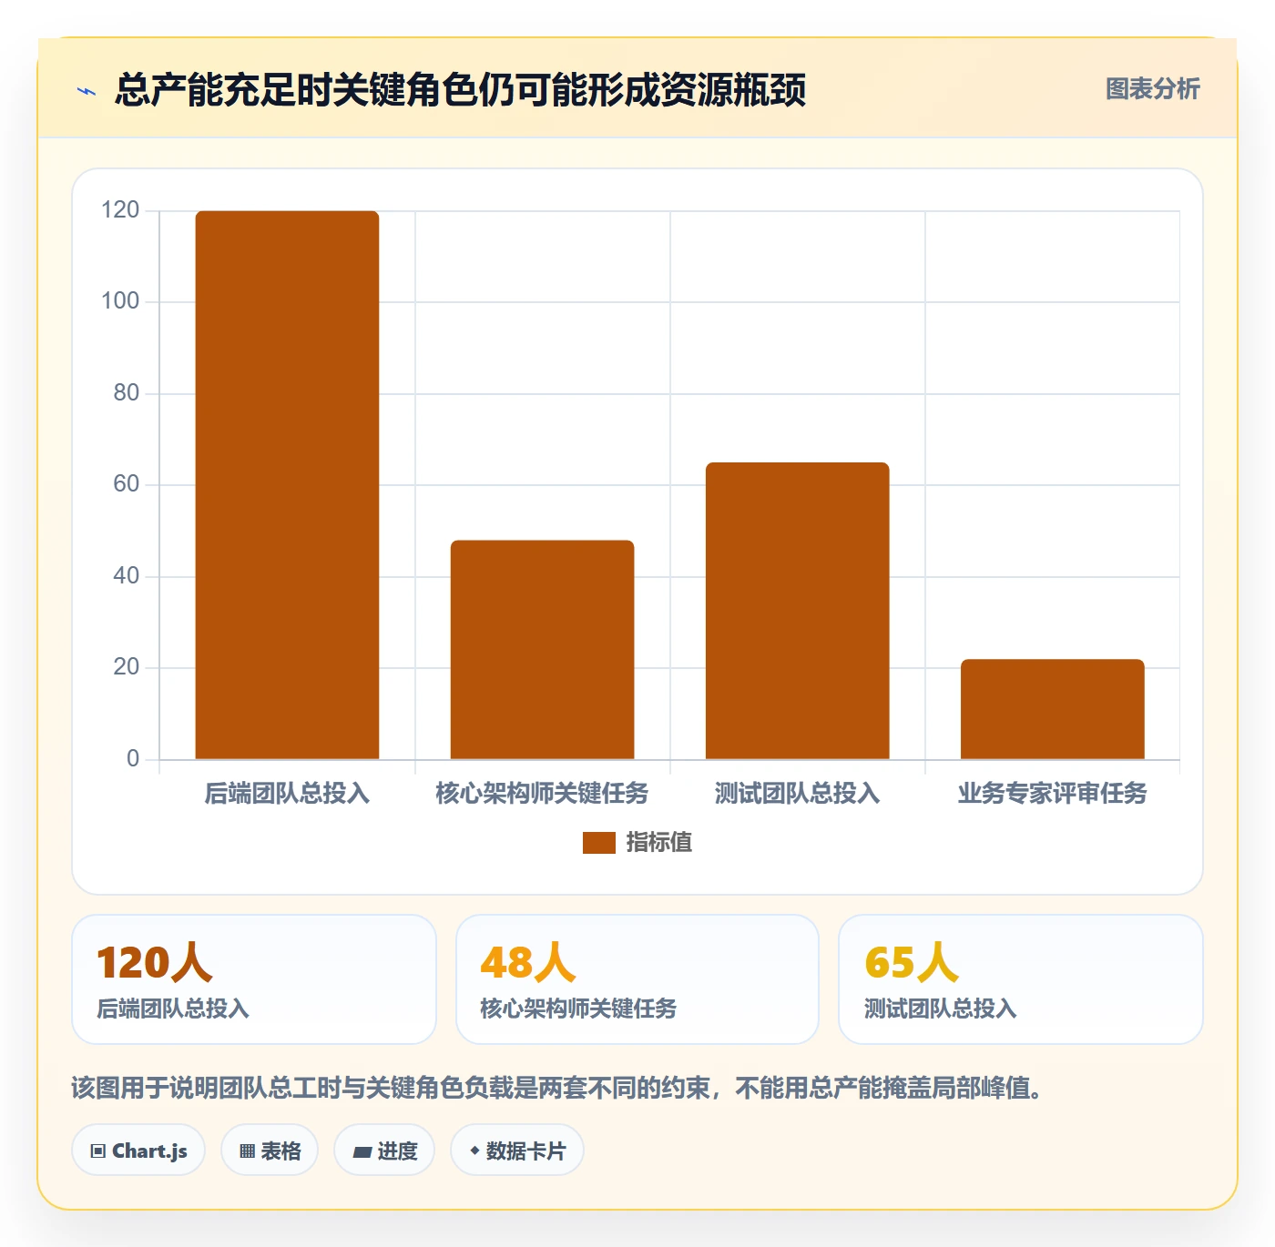Click the lightning icon beside the title

pyautogui.click(x=87, y=91)
